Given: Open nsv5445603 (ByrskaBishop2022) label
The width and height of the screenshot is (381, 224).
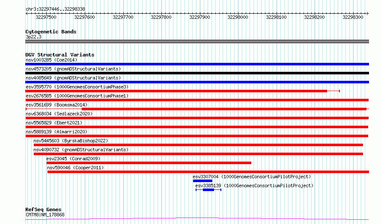Looking at the screenshot, I should coord(71,141).
